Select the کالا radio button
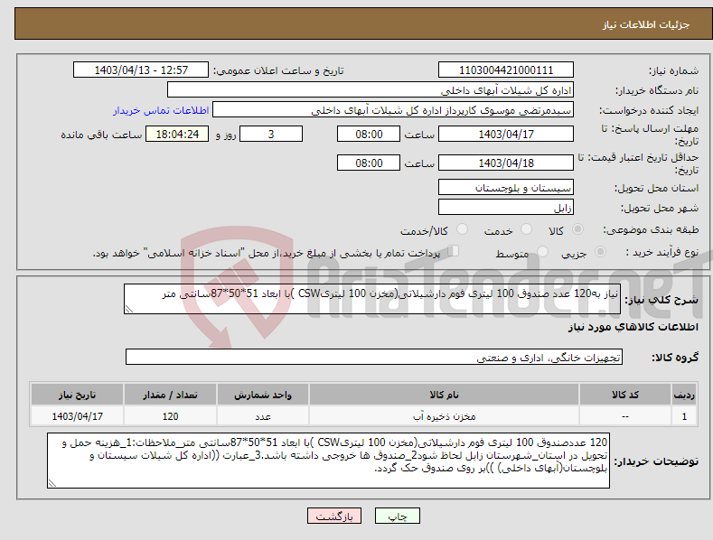Screen dimensions: 713x540 [577, 229]
